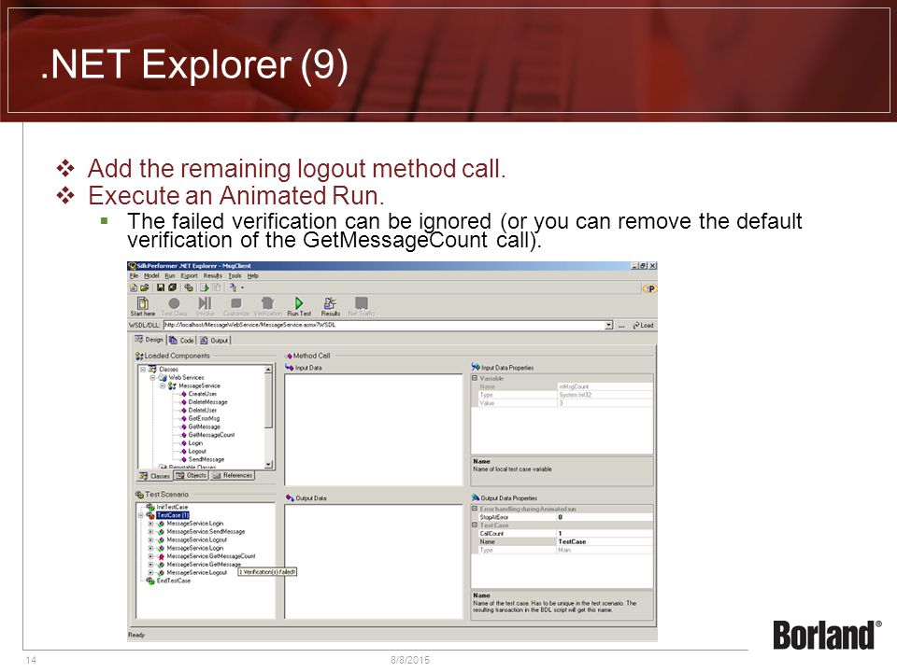Collapse the Variable property section

pos(475,378)
